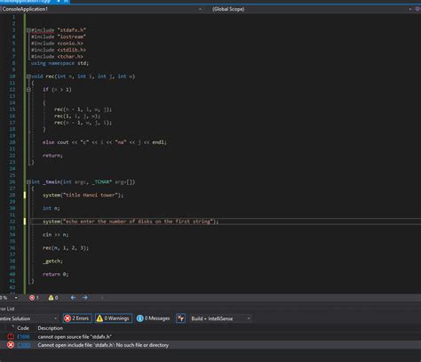
Task: Toggle the 0 Warnings filter
Action: click(x=114, y=318)
